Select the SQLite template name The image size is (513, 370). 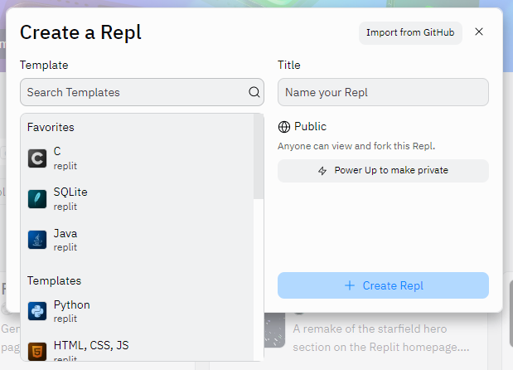coord(70,192)
